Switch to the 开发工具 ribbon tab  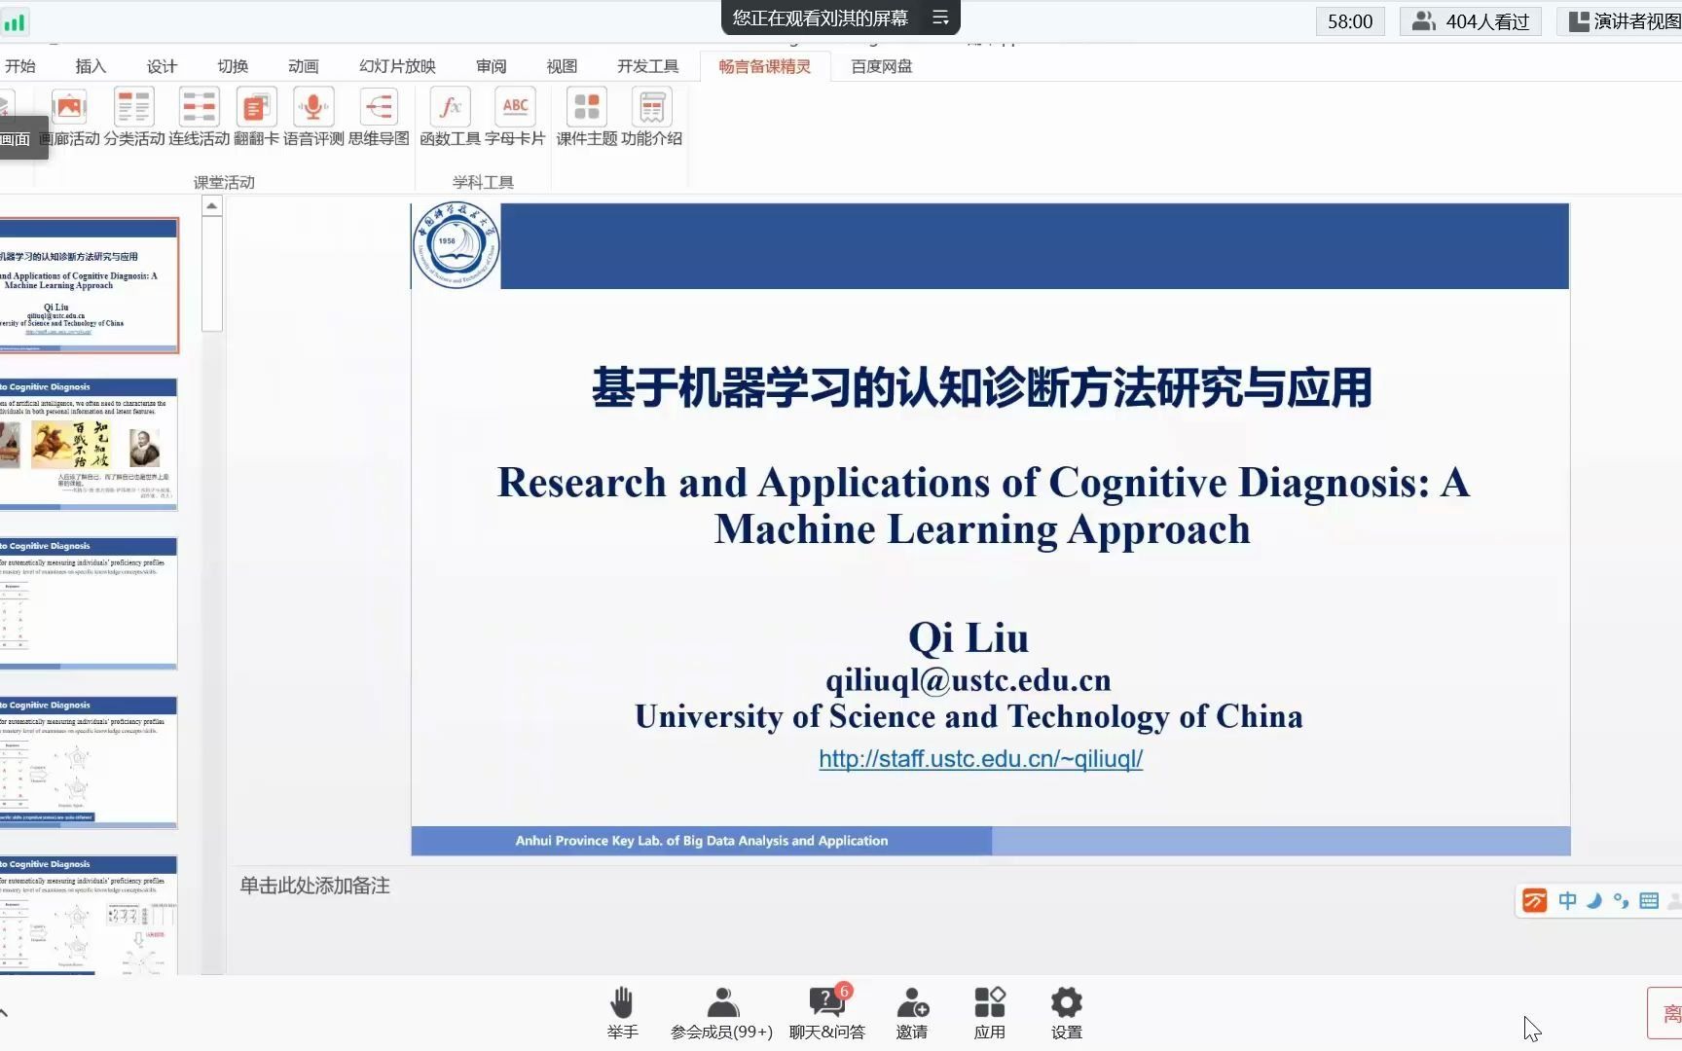(x=646, y=65)
